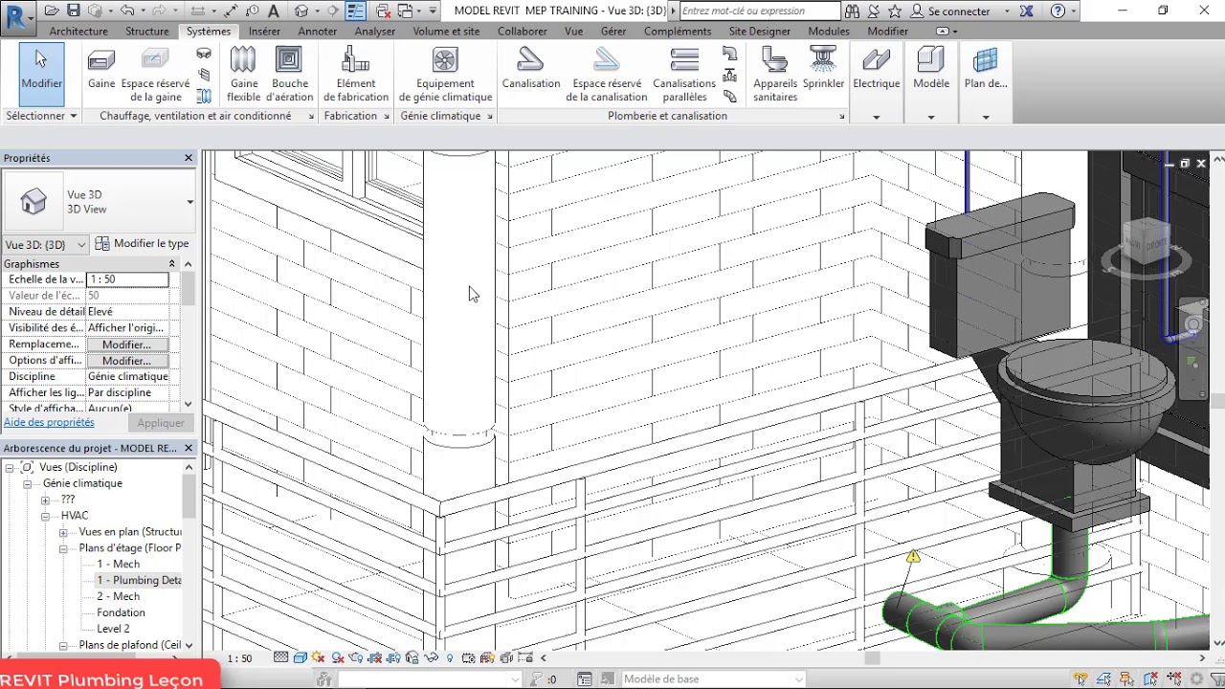The height and width of the screenshot is (689, 1225).
Task: Click the Undo arrow icon
Action: click(126, 11)
